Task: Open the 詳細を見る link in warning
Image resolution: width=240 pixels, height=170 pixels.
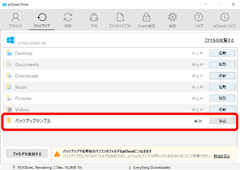Action: 222,156
